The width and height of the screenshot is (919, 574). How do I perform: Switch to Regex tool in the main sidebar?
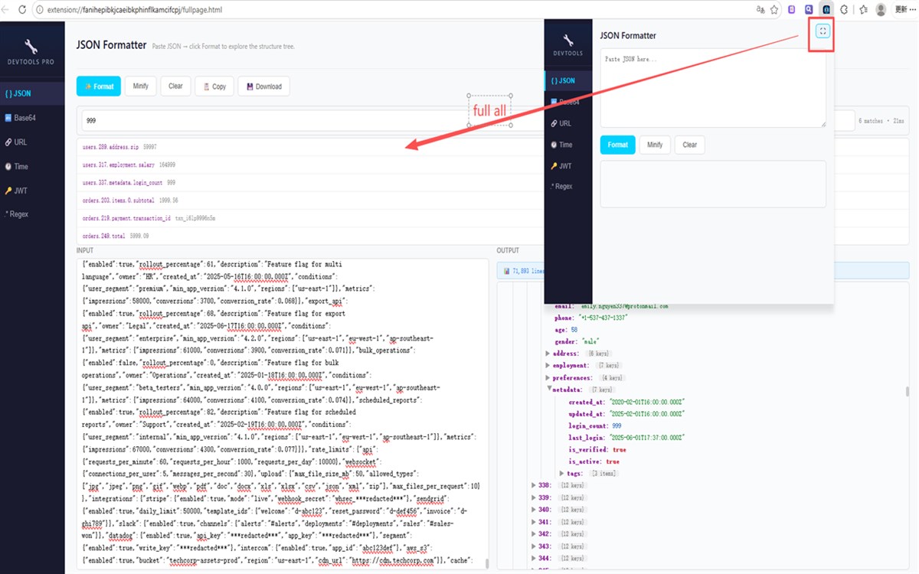pos(31,214)
